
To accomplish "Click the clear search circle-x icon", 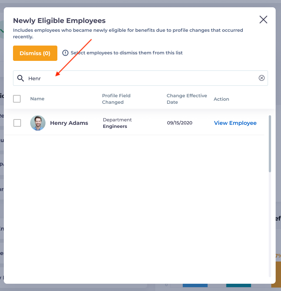I will click(x=262, y=78).
